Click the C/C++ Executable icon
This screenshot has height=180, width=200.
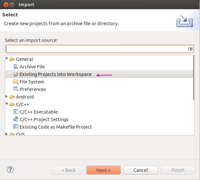click(x=15, y=112)
